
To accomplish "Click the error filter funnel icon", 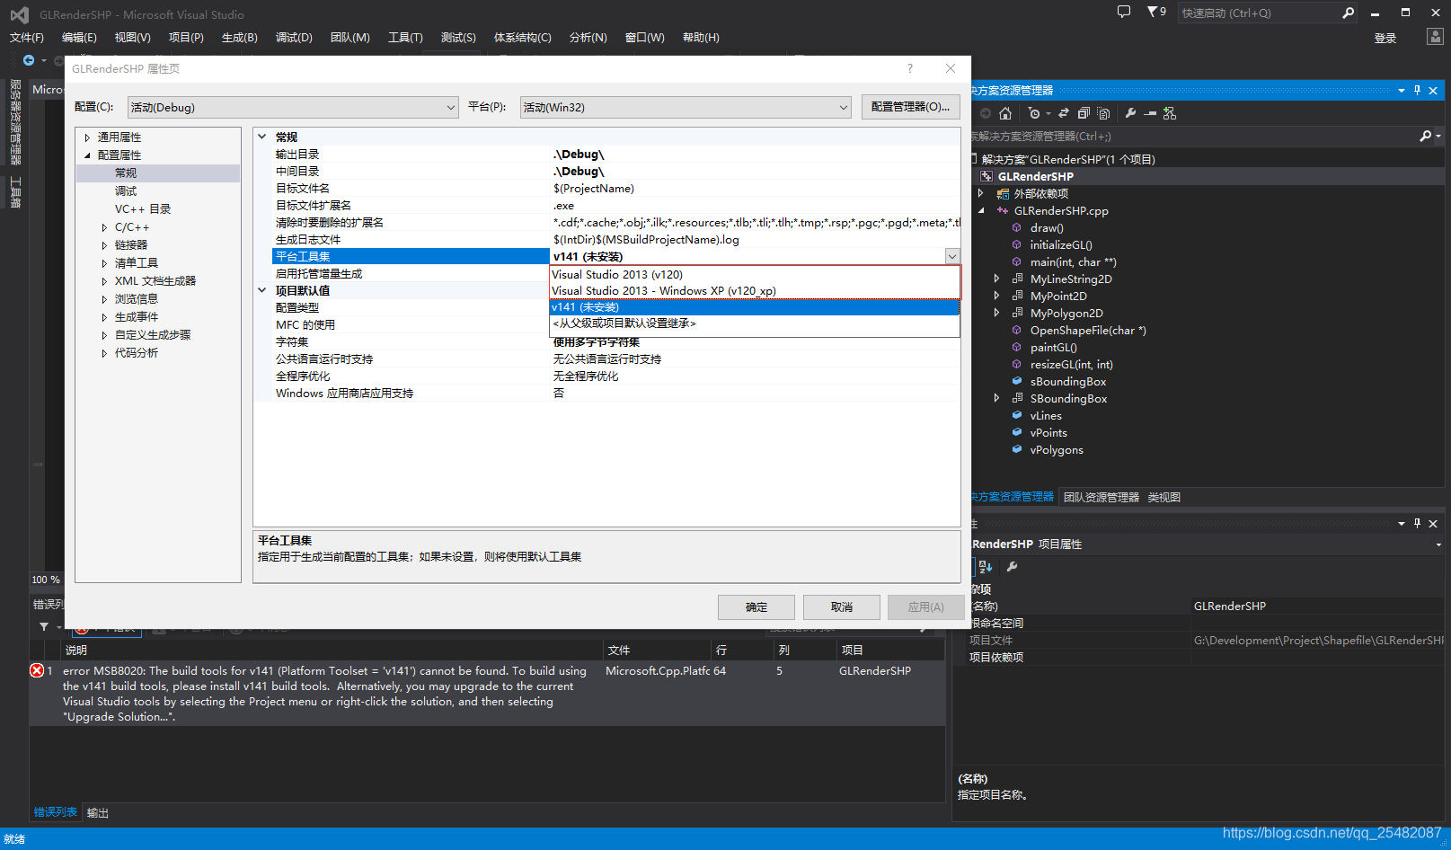I will [44, 626].
